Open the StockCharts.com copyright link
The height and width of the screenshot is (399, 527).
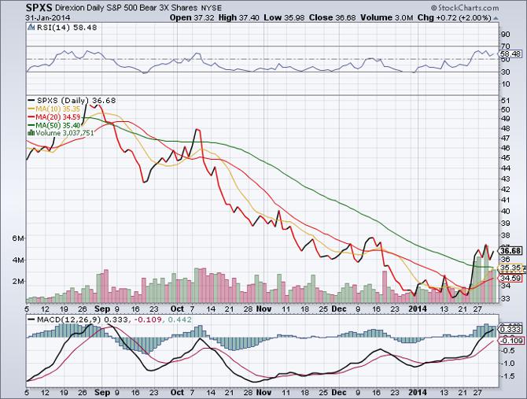coord(465,7)
